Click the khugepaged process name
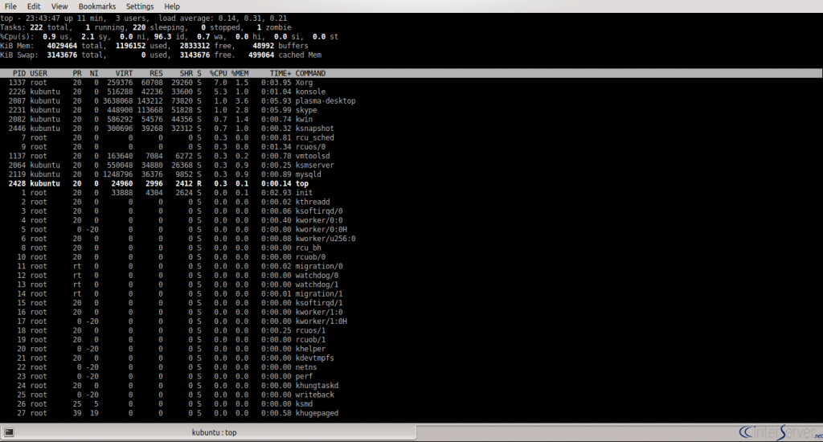Screen dimensions: 823x442 pyautogui.click(x=317, y=413)
